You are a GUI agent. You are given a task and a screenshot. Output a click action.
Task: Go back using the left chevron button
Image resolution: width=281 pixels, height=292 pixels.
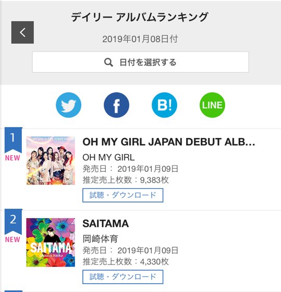[x=22, y=32]
